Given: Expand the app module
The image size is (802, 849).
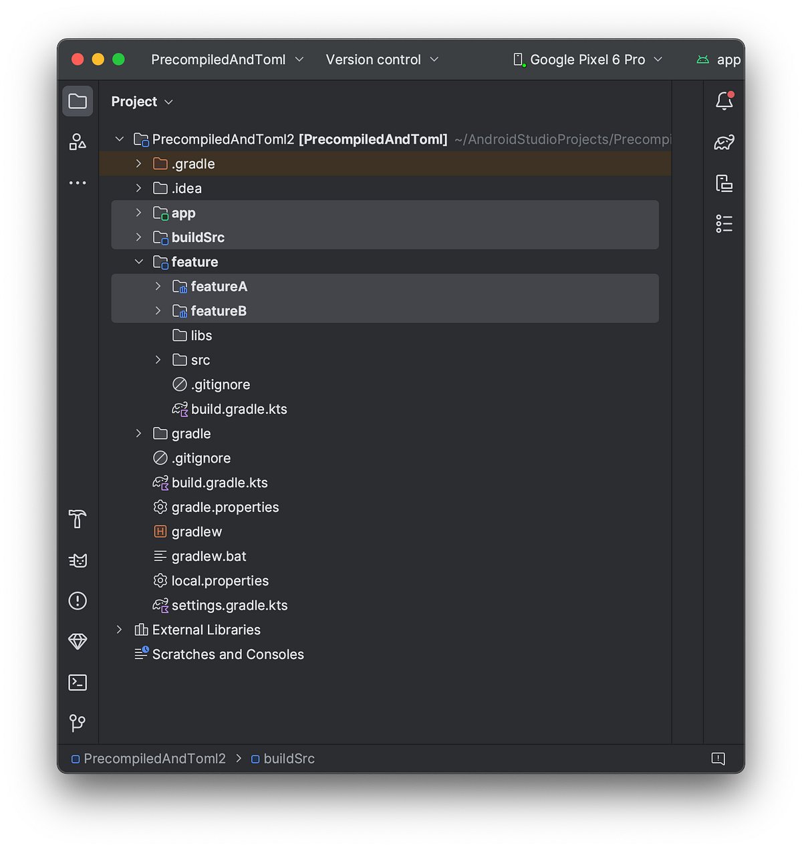Looking at the screenshot, I should click(138, 213).
